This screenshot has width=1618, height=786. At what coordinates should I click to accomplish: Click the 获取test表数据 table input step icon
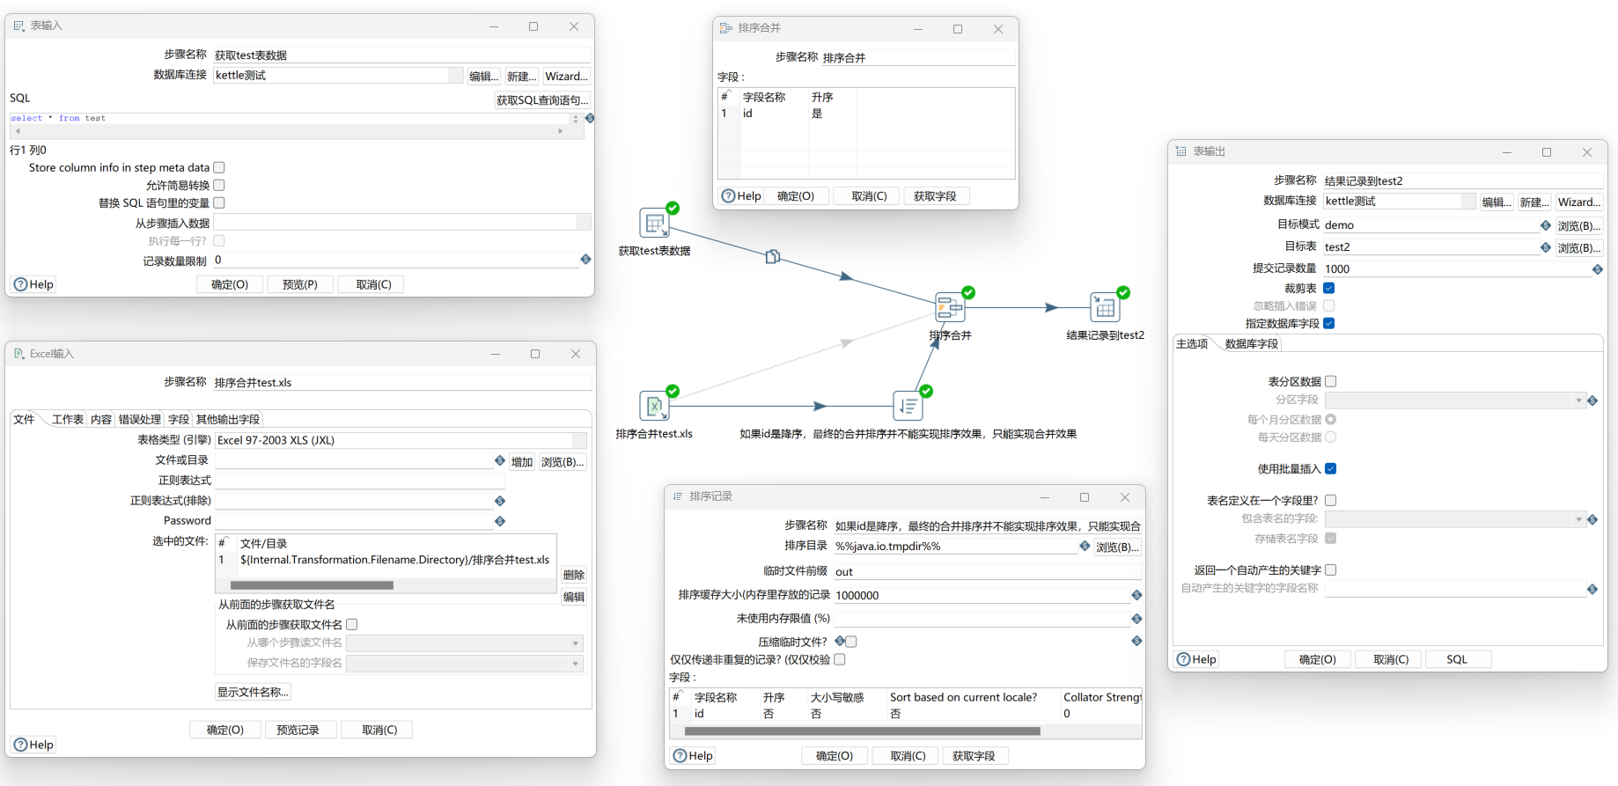coord(654,224)
